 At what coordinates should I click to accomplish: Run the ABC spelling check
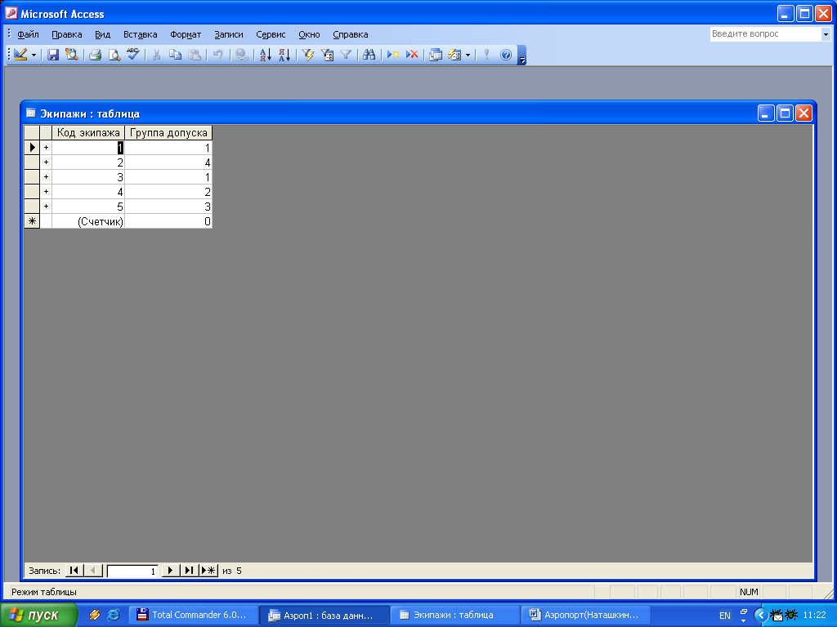(133, 55)
